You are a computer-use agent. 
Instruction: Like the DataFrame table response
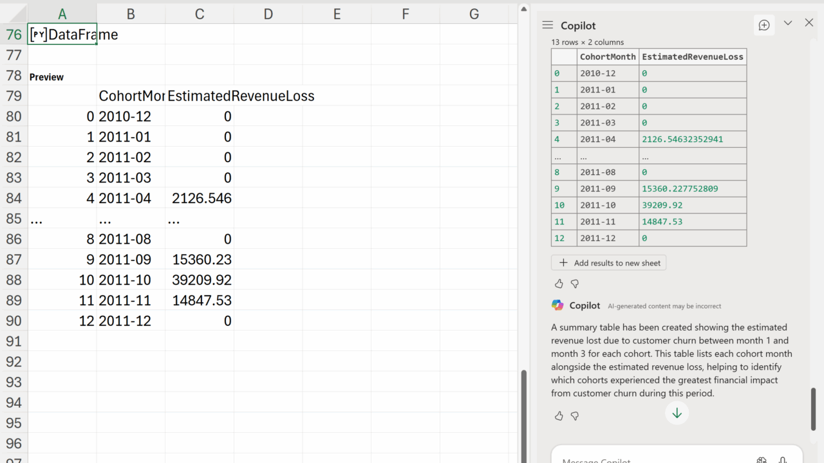pos(559,284)
